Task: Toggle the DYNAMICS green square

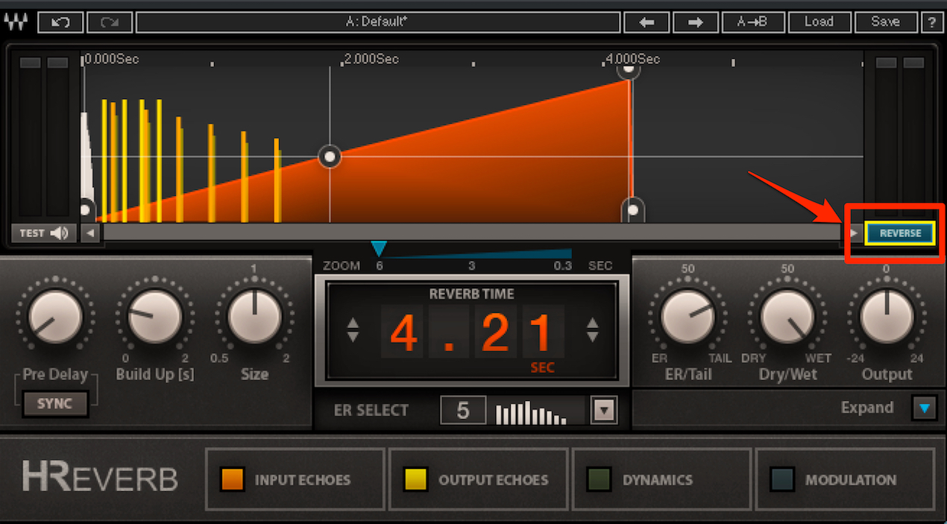Action: click(599, 479)
